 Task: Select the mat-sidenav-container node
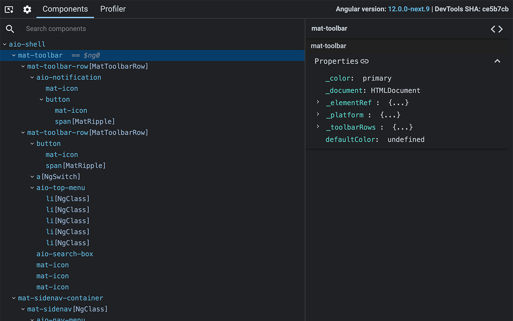pyautogui.click(x=60, y=298)
